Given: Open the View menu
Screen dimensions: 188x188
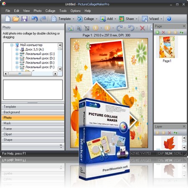Looking at the screenshot, I should (26, 11).
